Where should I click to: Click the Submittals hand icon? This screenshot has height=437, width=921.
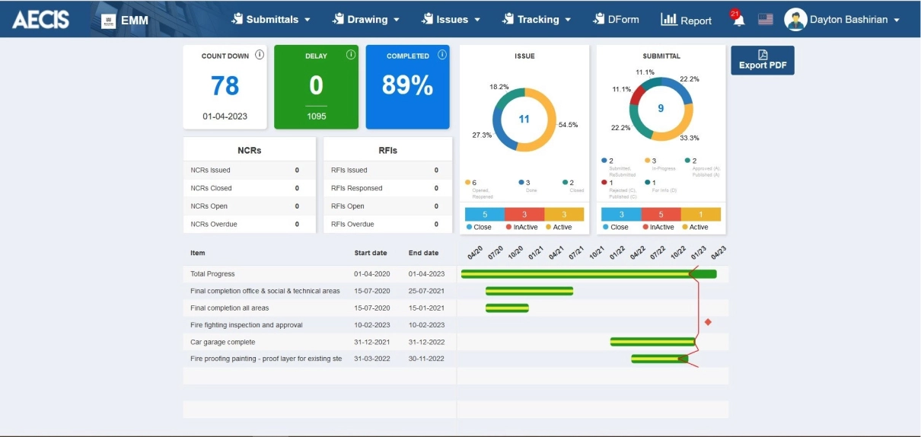237,19
